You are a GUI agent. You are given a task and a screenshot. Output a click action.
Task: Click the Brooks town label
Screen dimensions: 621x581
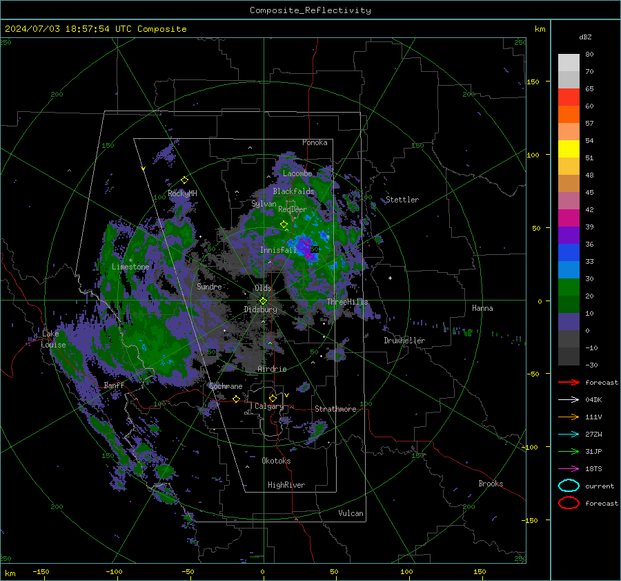[491, 484]
